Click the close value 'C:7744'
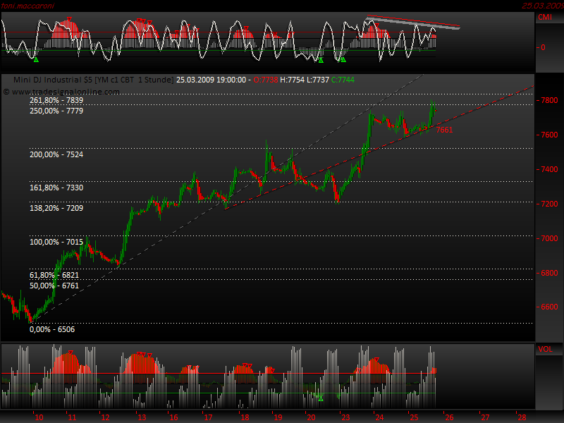This screenshot has width=564, height=423. tap(343, 80)
